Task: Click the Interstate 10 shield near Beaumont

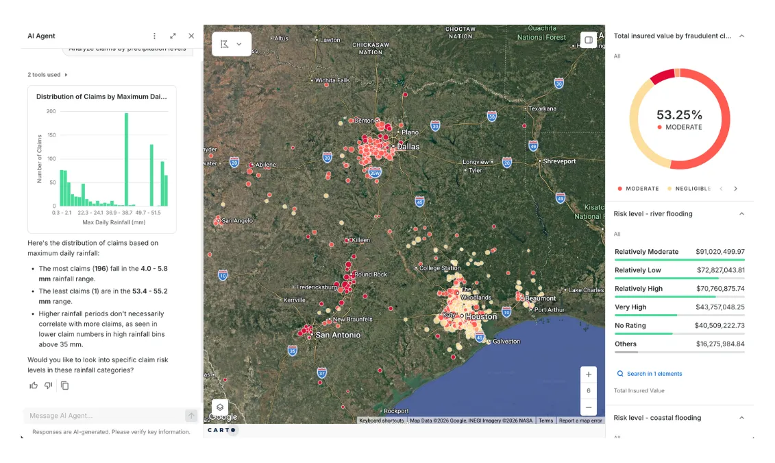Action: 506,311
